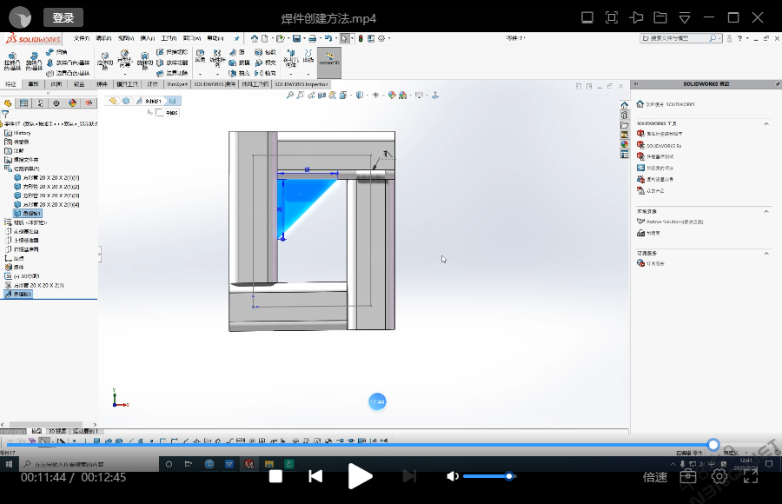Click the Extruded Cut tool
Screen dimensions: 782x504
pyautogui.click(x=105, y=61)
